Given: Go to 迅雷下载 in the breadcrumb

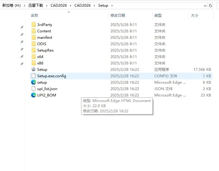Looking at the screenshot, I should pyautogui.click(x=36, y=5).
